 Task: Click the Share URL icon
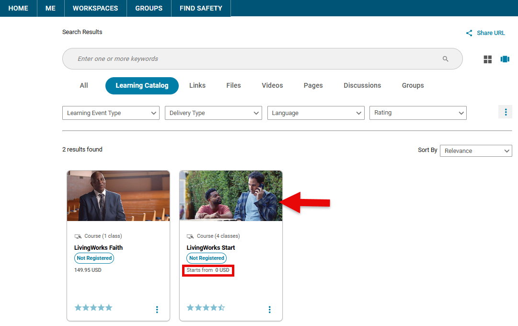[x=469, y=33]
